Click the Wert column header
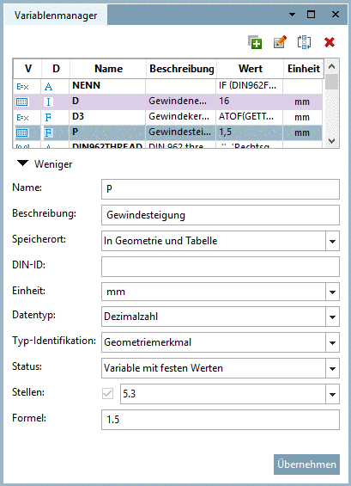351x486 pixels. pos(251,69)
